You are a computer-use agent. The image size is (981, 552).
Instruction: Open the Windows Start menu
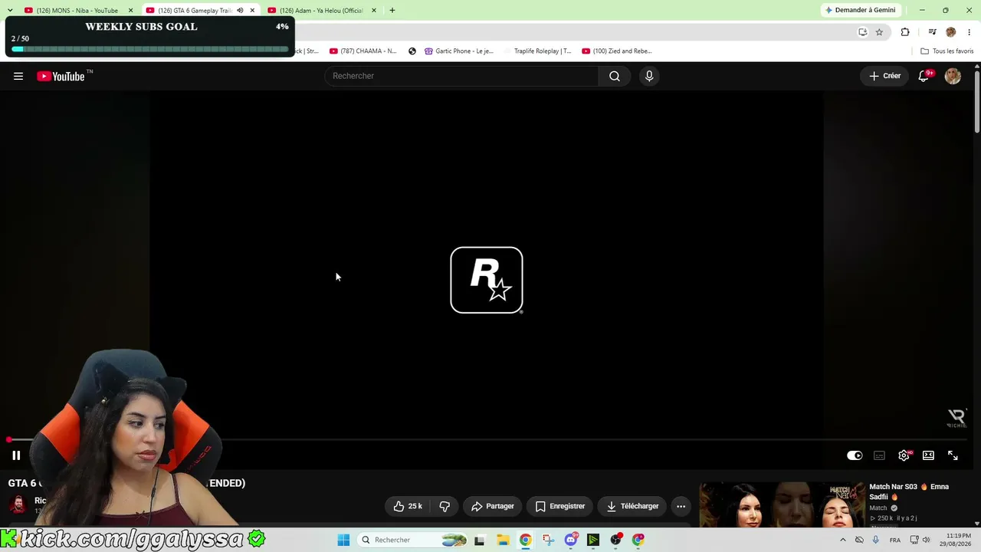343,540
